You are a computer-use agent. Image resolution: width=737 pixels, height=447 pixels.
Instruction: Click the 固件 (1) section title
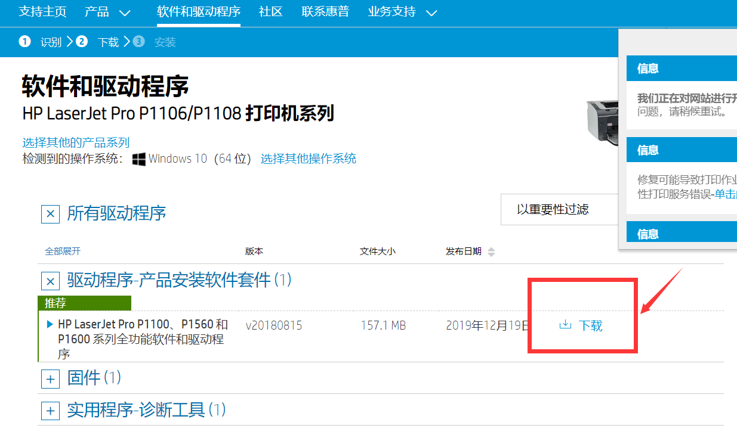94,377
